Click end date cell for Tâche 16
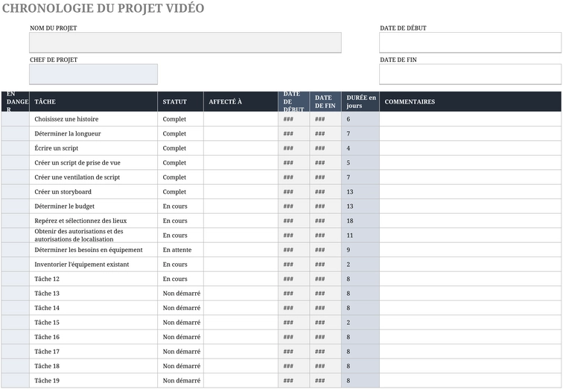The height and width of the screenshot is (389, 563). [325, 337]
